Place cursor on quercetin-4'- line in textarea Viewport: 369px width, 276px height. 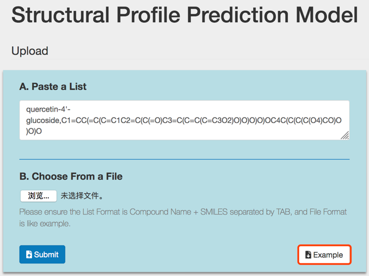click(x=48, y=109)
